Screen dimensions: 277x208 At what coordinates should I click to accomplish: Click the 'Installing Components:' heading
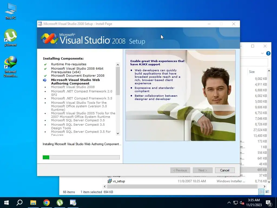[63, 58]
